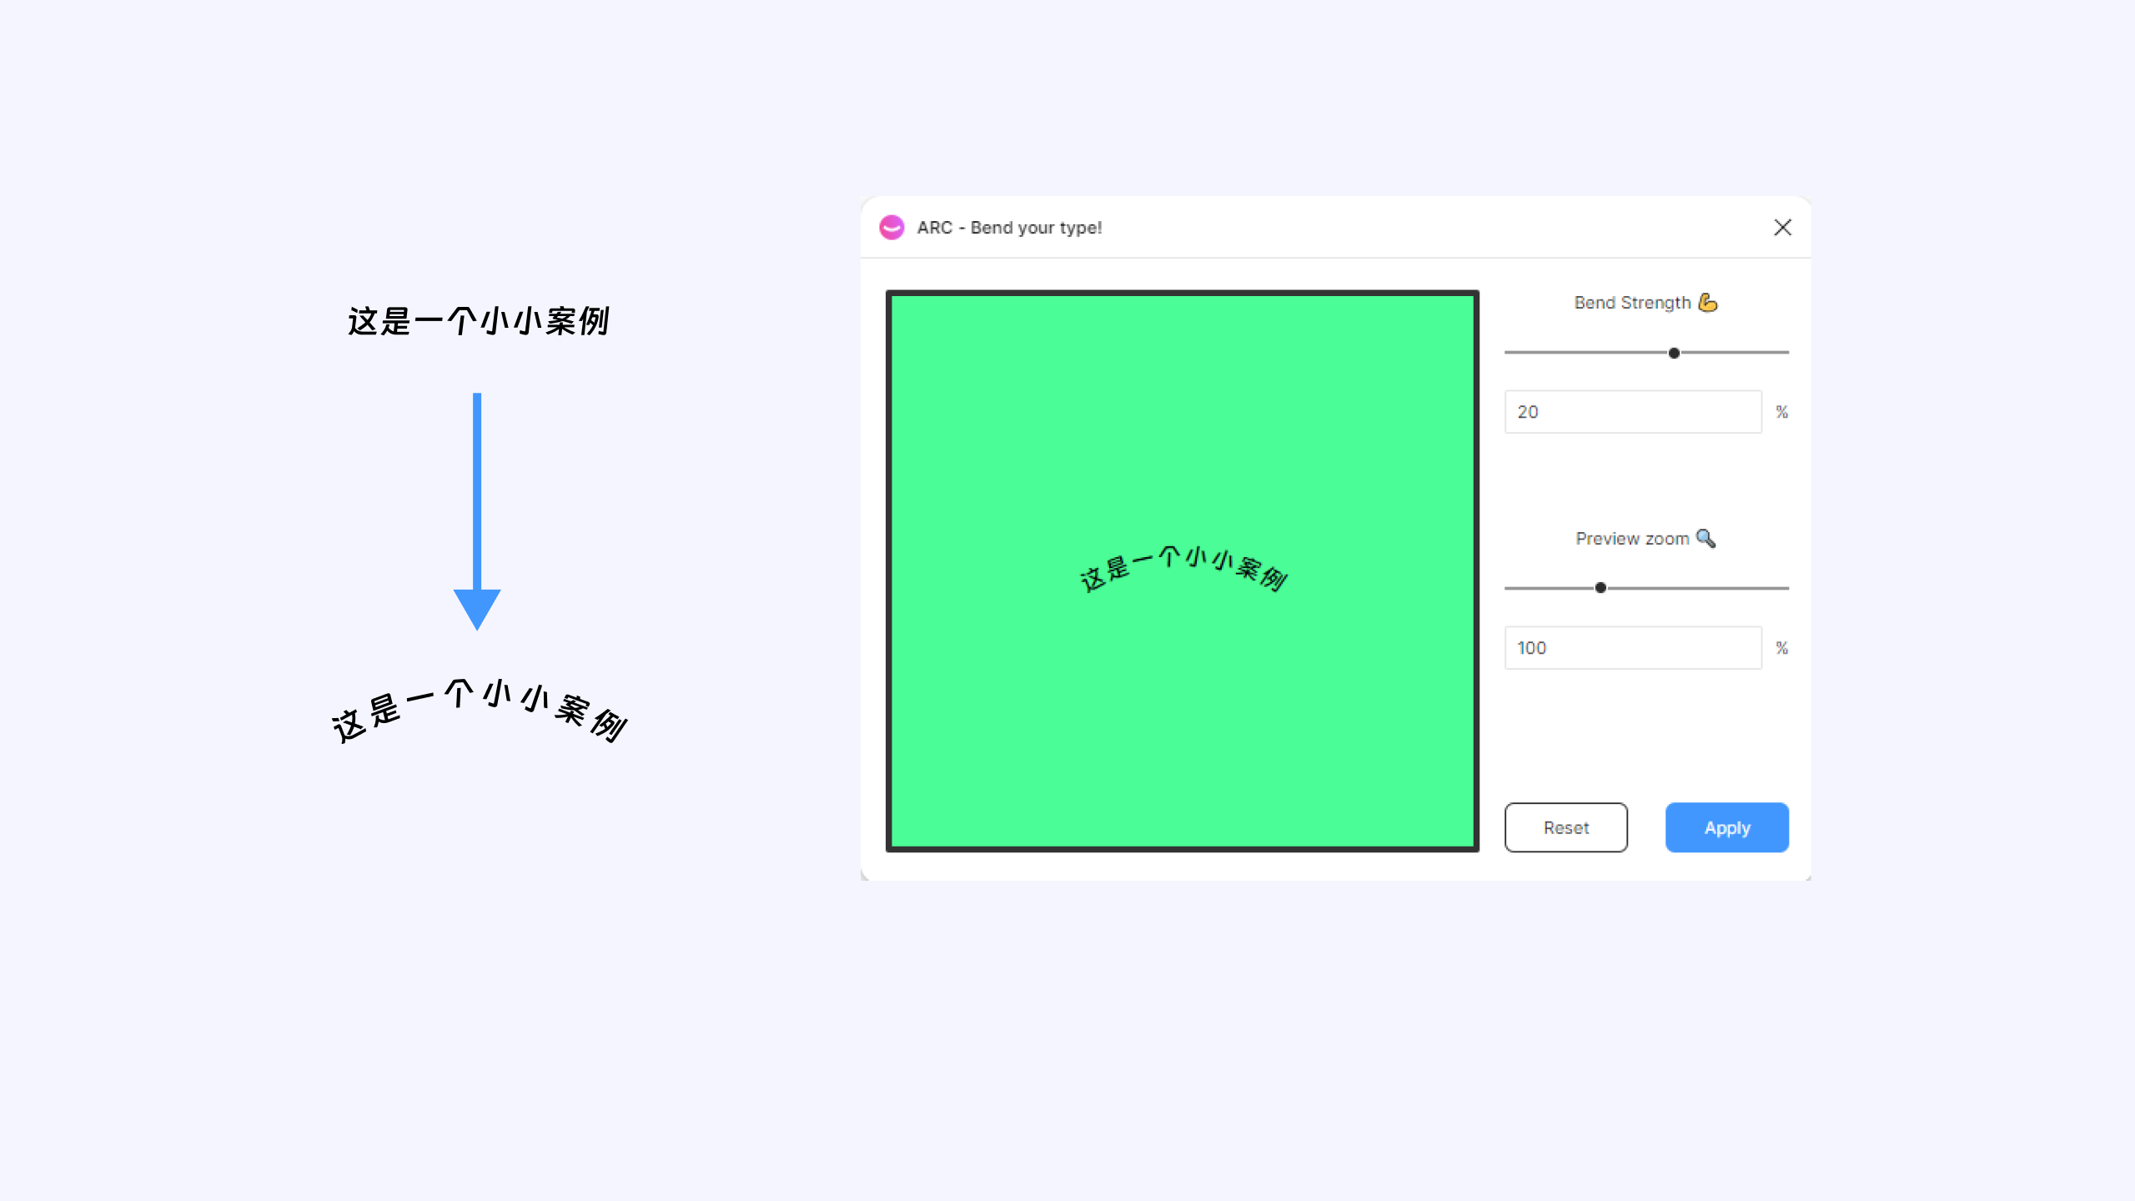Image resolution: width=2135 pixels, height=1201 pixels.
Task: Click the percent sign beside Bend Strength field
Action: click(1781, 412)
